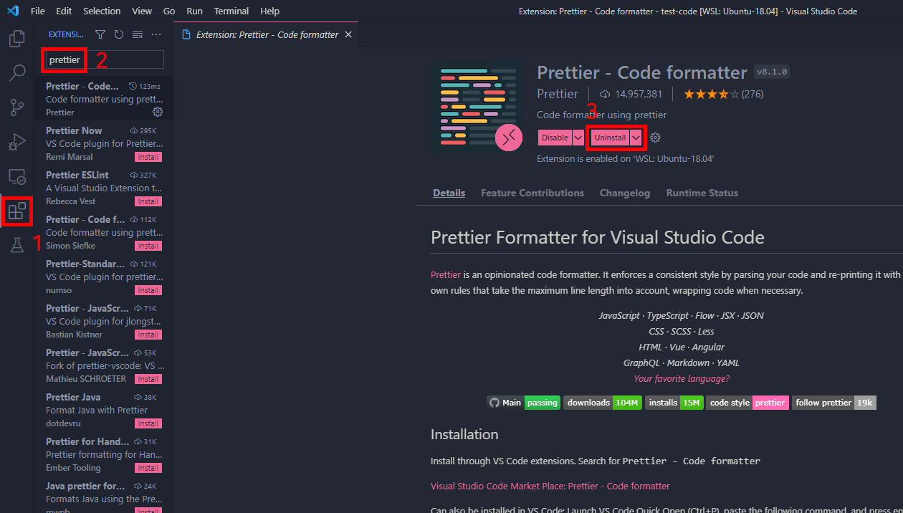Open the Source Control view
The image size is (903, 513).
17,107
